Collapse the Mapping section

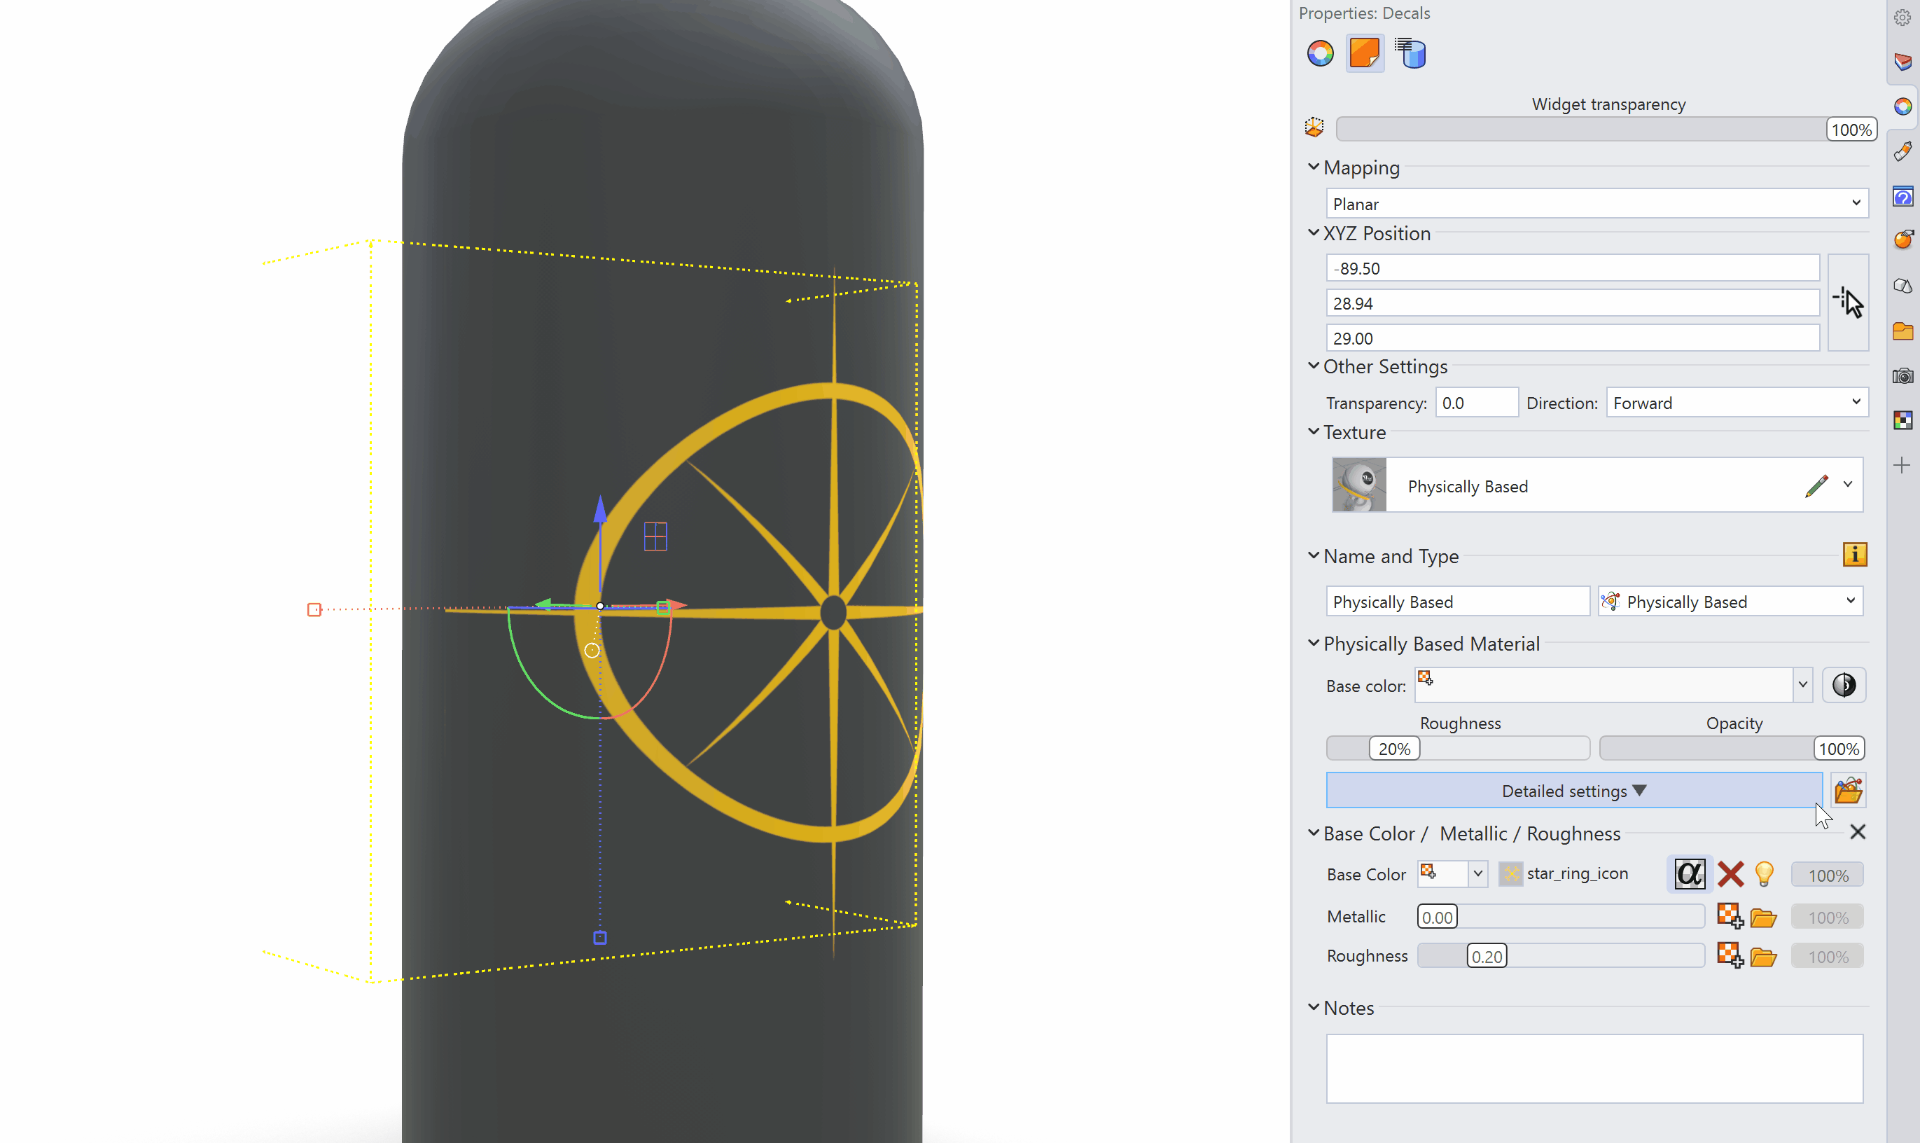1314,167
